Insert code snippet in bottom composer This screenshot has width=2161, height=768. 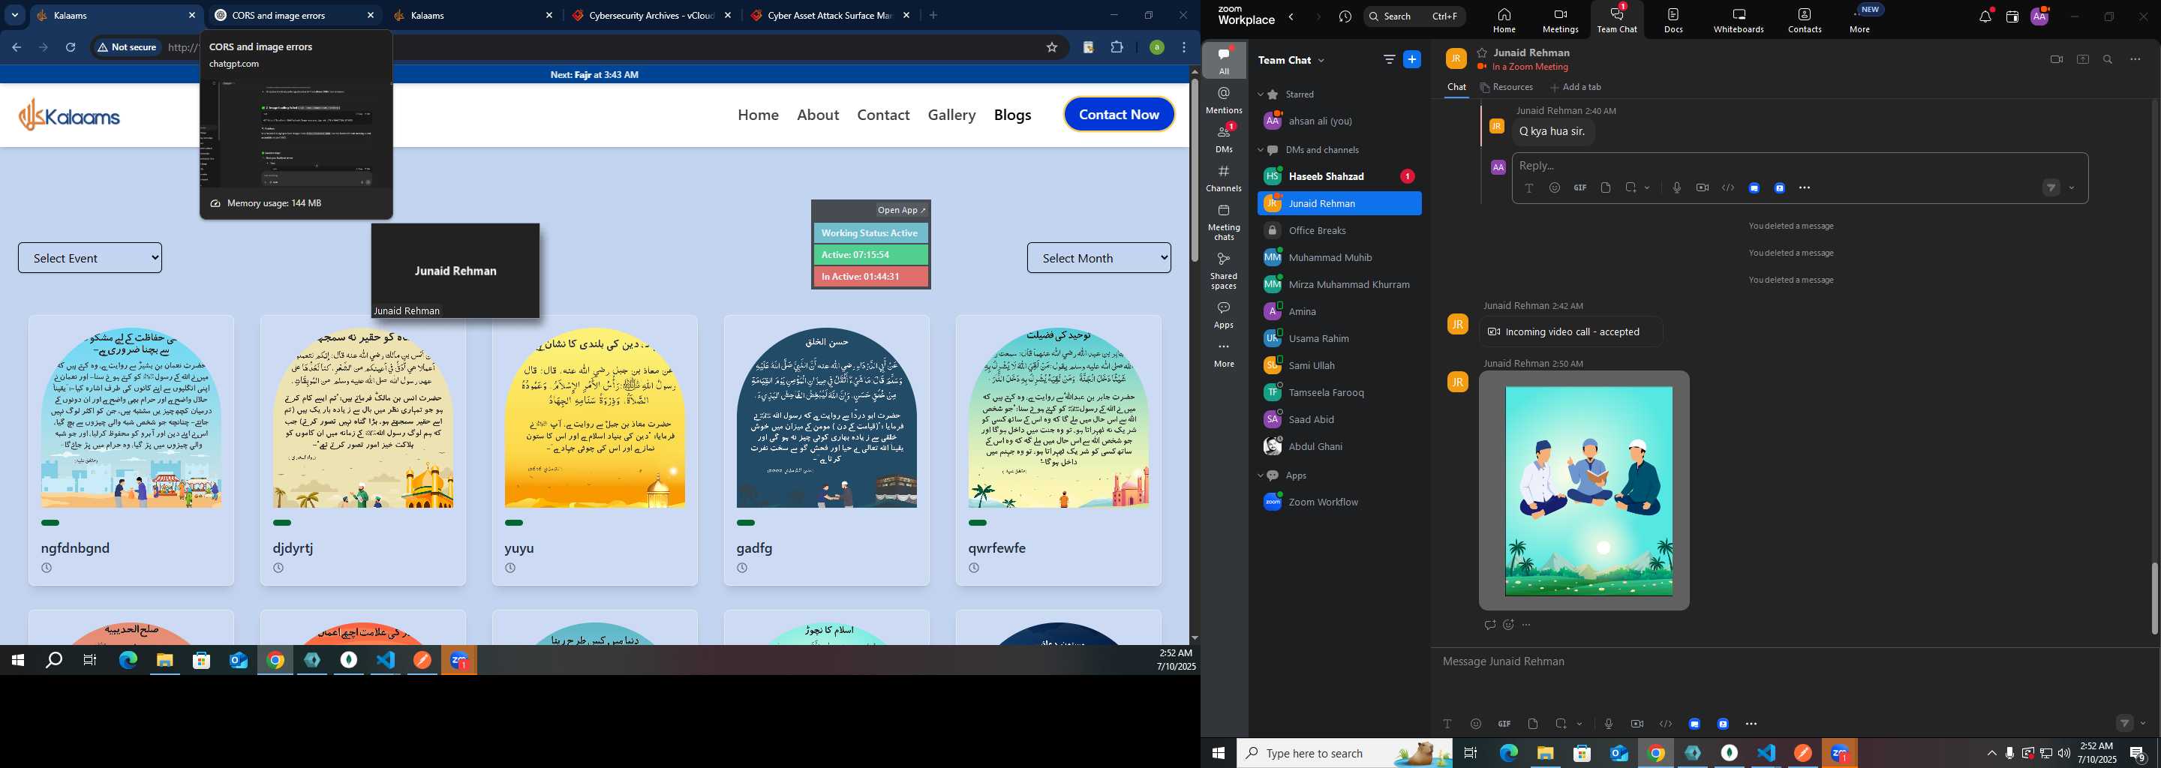[x=1666, y=724]
